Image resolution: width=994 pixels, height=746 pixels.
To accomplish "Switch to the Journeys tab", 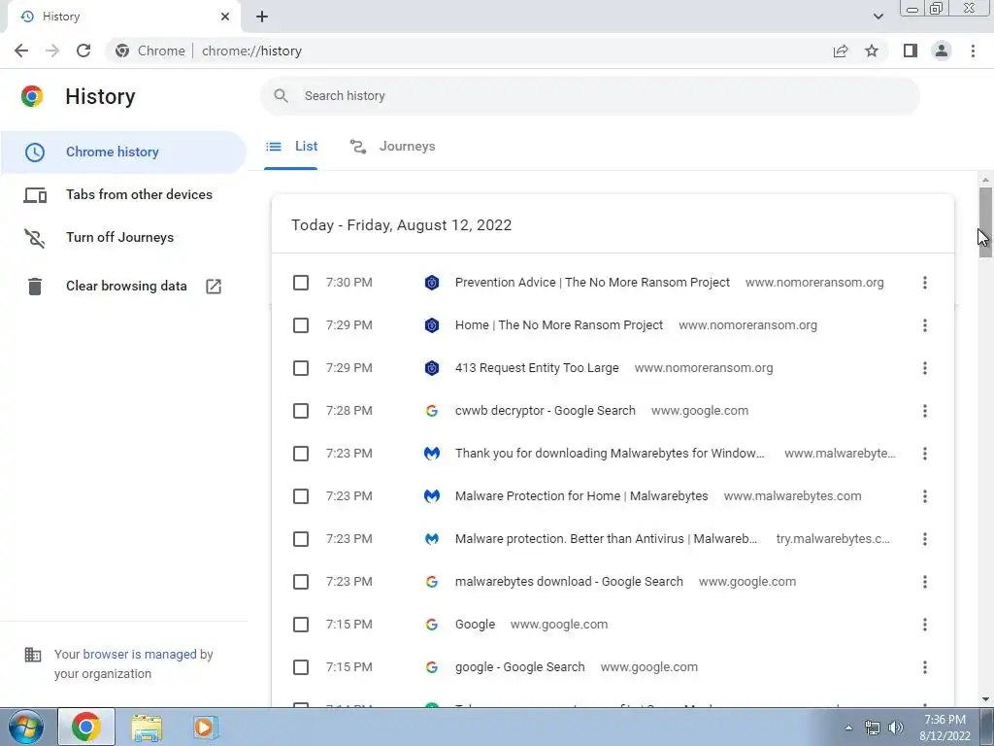I will pos(392,147).
